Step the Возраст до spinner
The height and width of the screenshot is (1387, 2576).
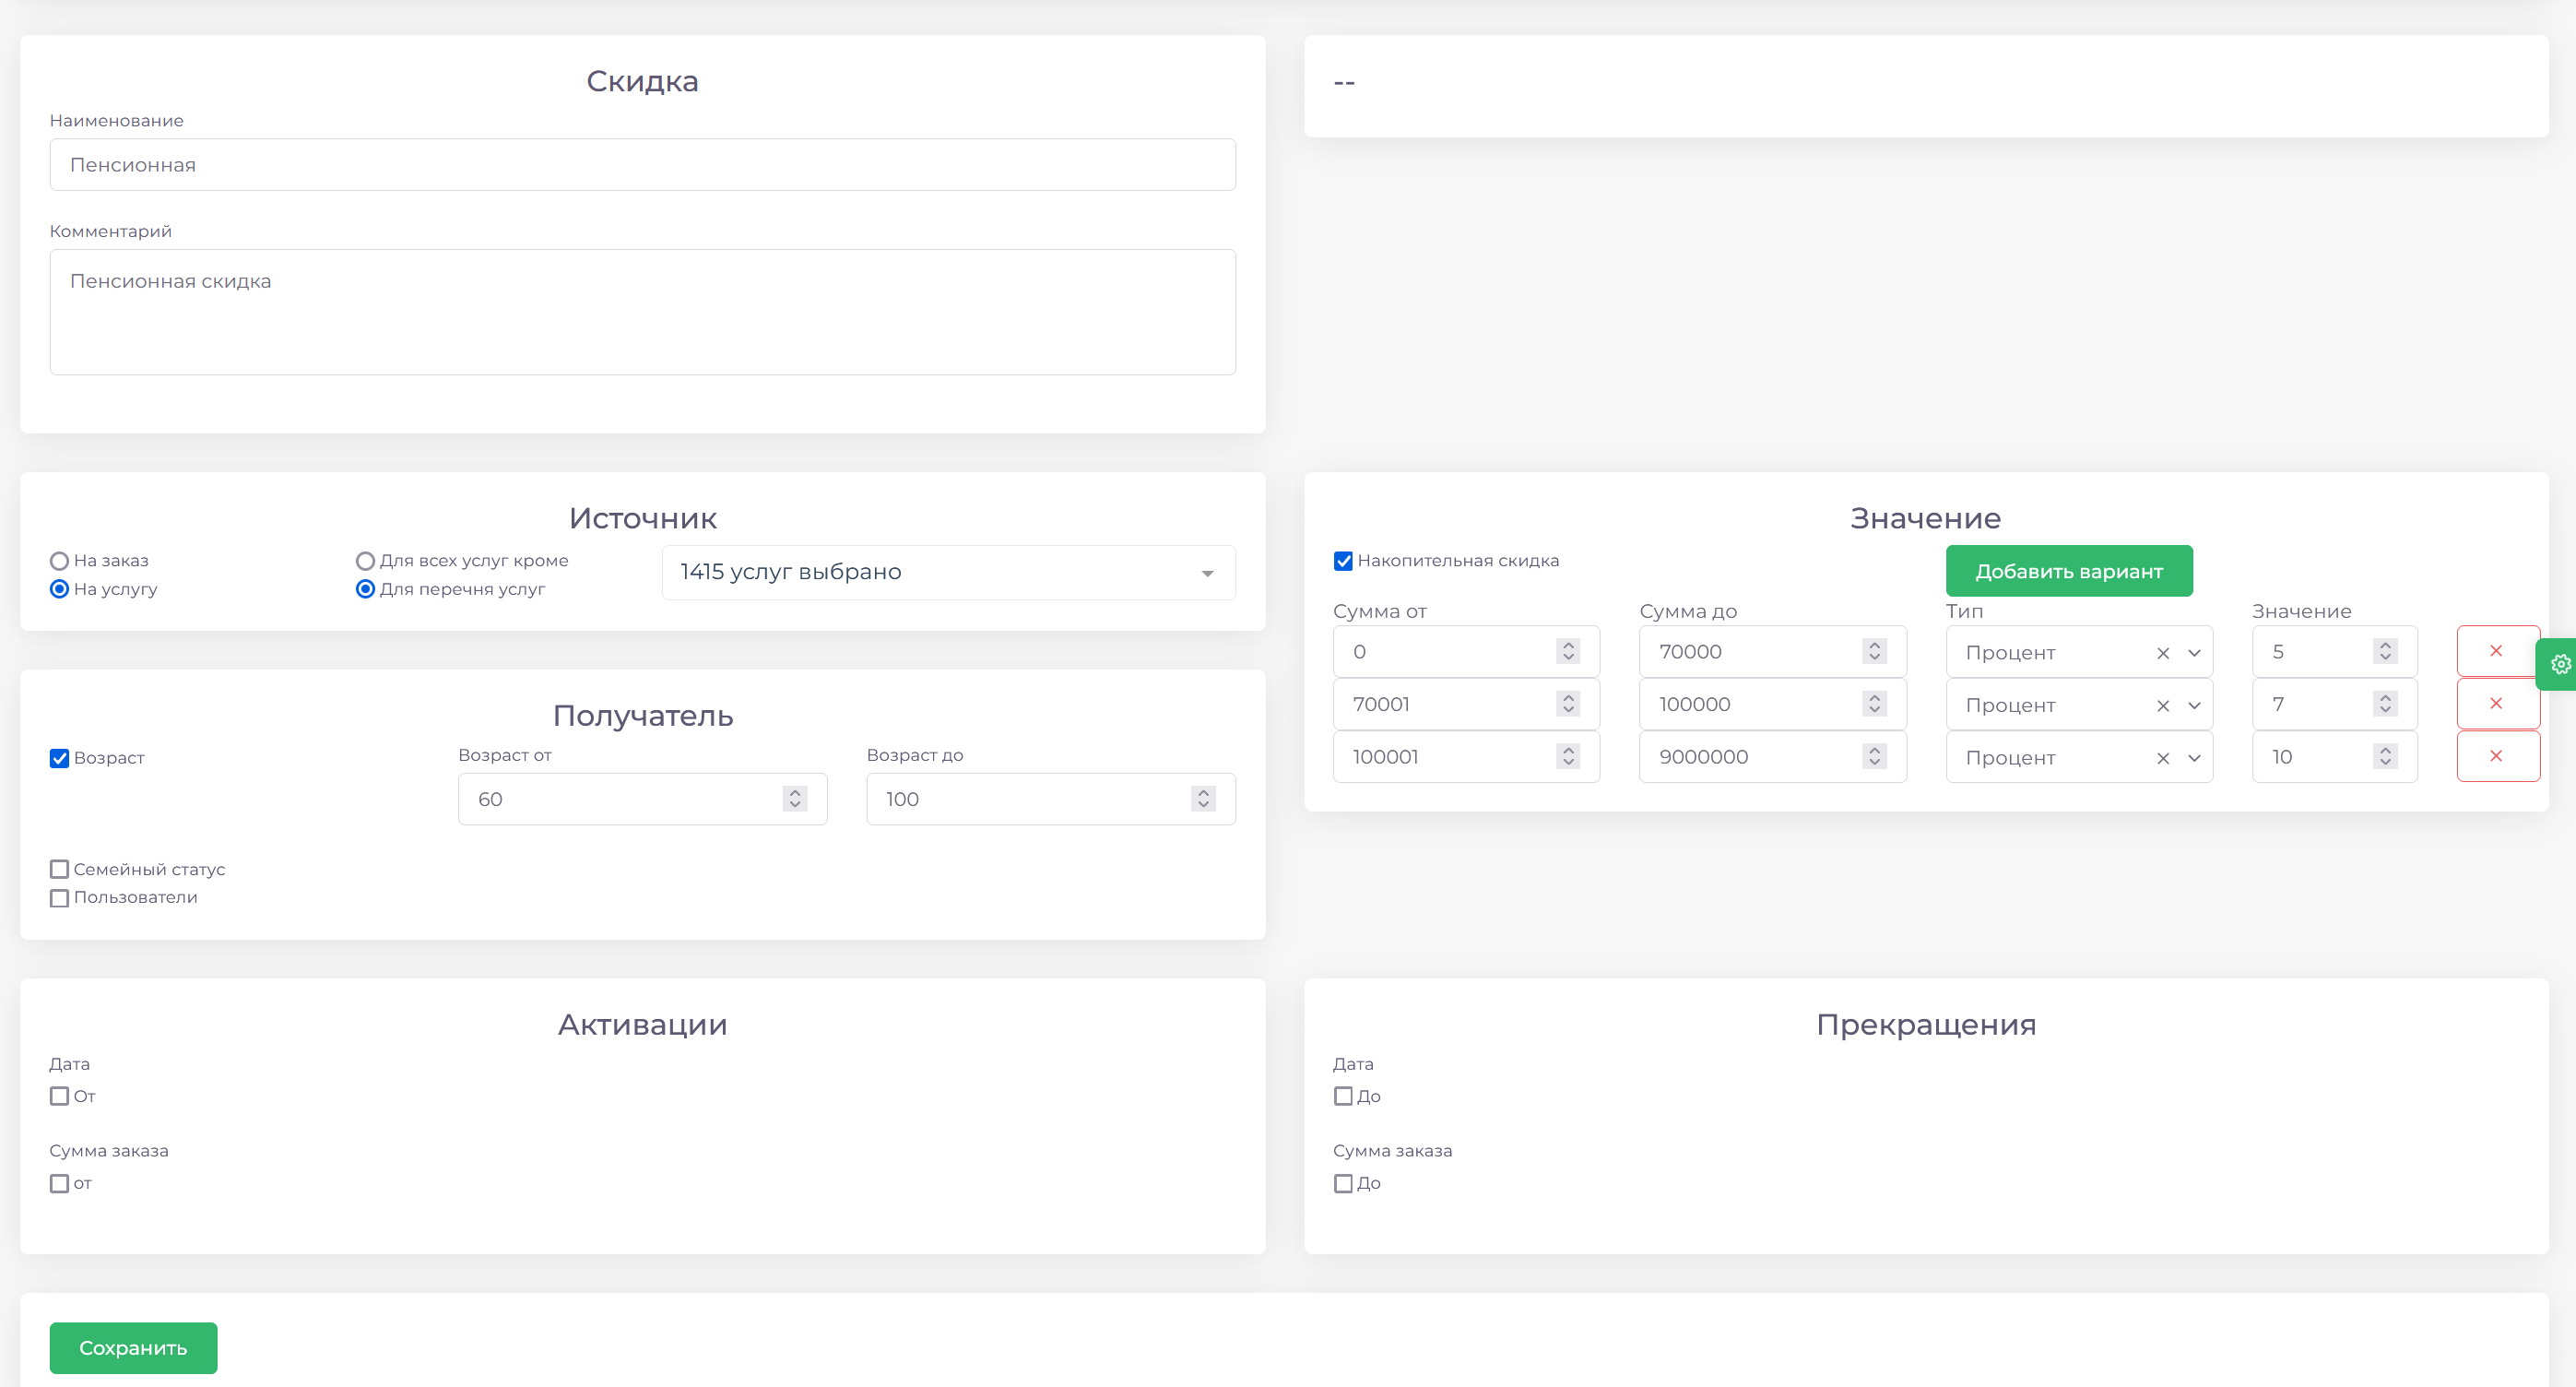1203,798
